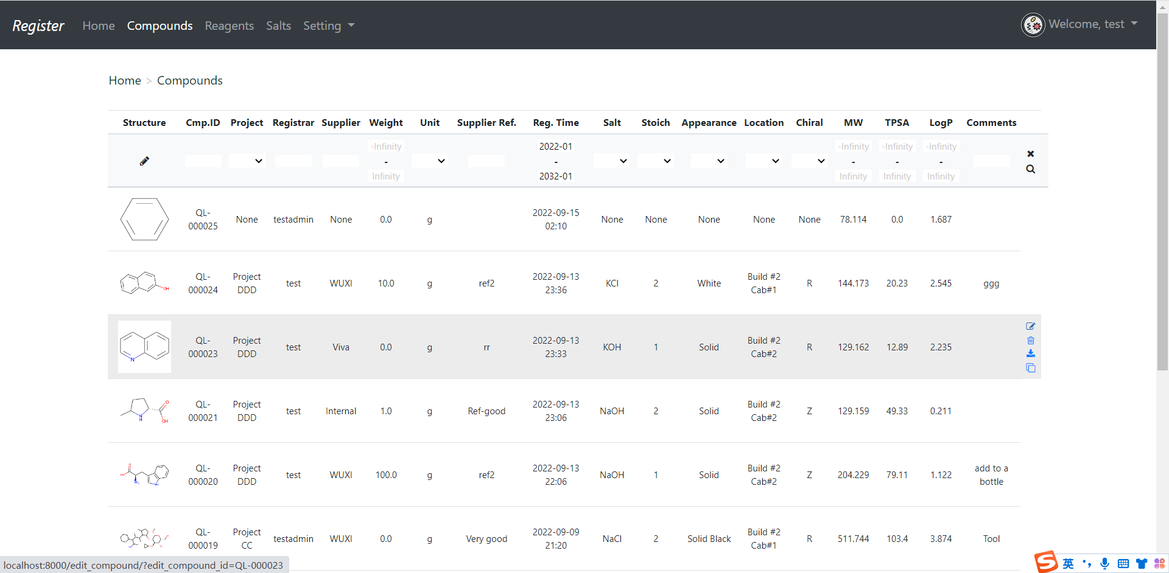Click the pencil structure-draw icon in filter row
The height and width of the screenshot is (573, 1169).
coord(144,161)
